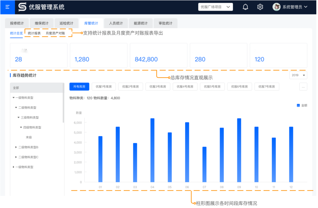Select the 优服3号库房 warehouse filter

pyautogui.click(x=158, y=86)
